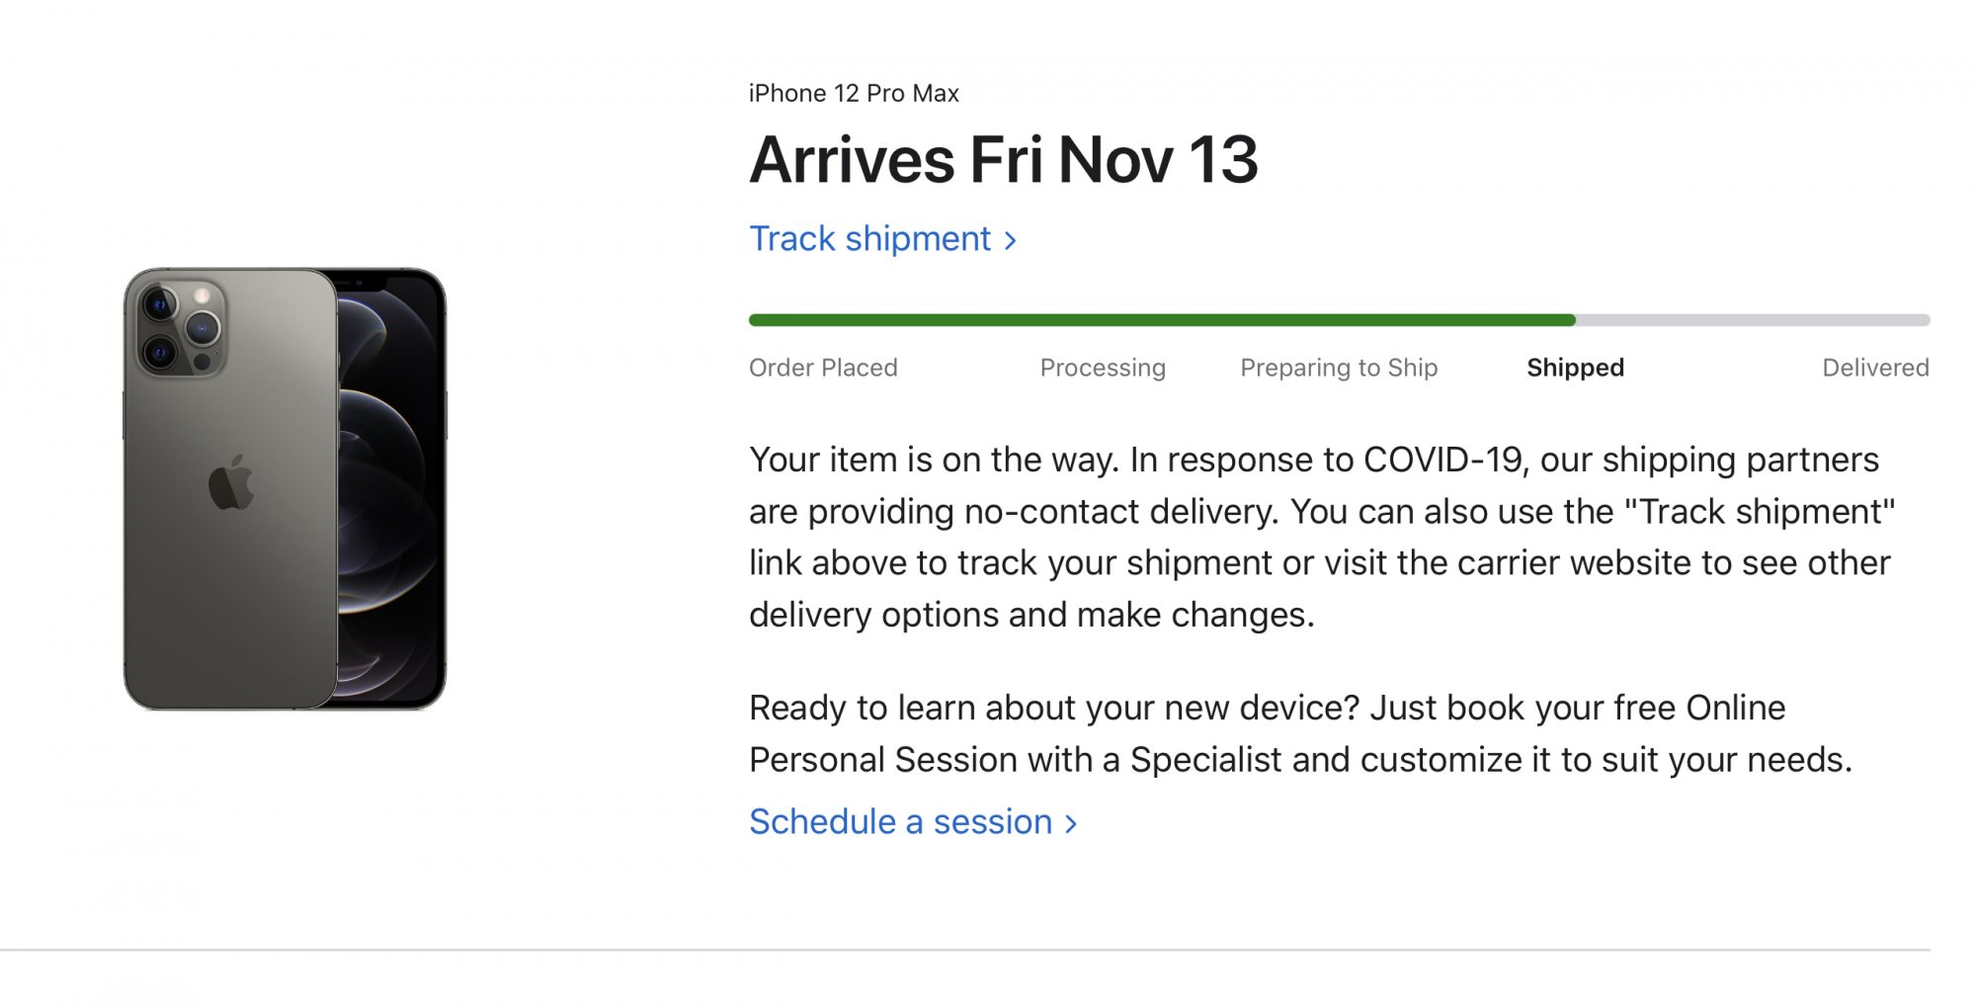Click the COVID-19 no-contact delivery paragraph
This screenshot has width=1976, height=1008.
coord(1322,537)
